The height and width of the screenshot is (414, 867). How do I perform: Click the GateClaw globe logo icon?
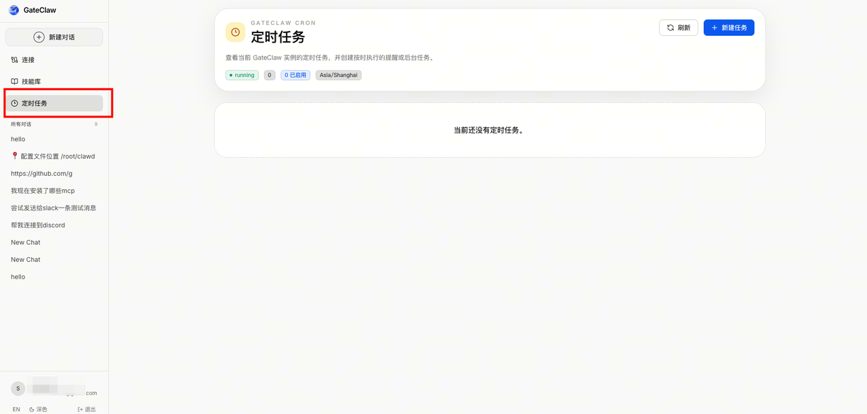pyautogui.click(x=14, y=10)
